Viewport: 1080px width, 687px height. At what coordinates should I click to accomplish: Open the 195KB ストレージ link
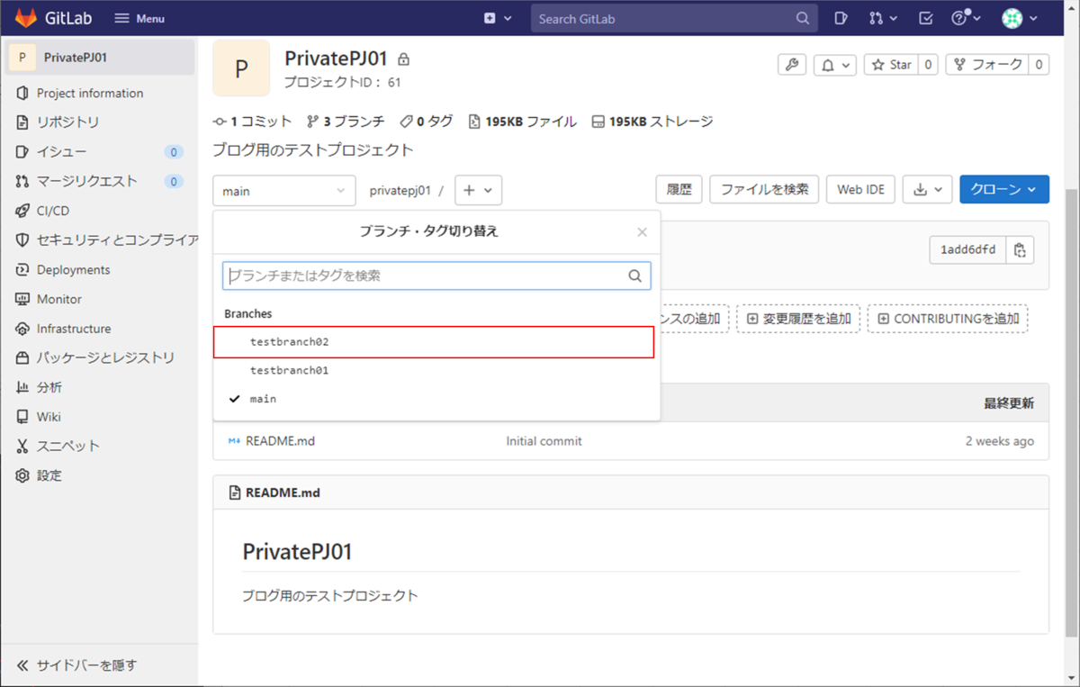(652, 122)
